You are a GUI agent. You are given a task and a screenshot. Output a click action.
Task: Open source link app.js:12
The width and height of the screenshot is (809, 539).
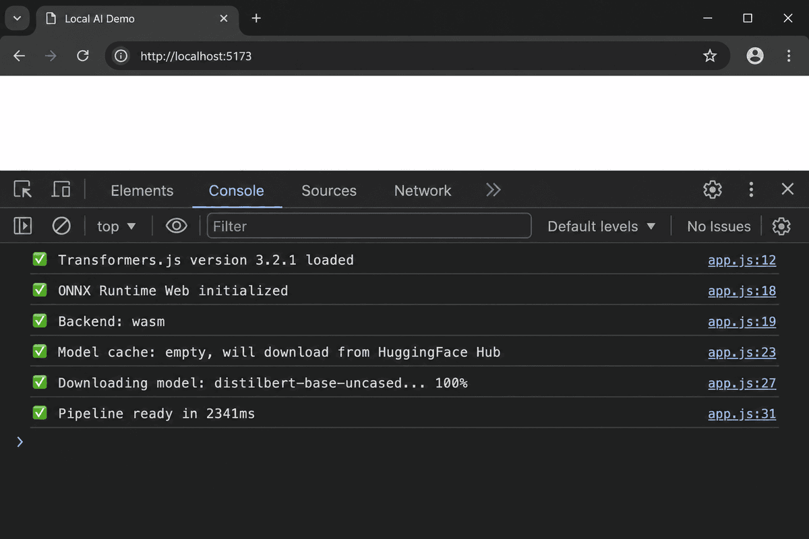[x=742, y=260]
